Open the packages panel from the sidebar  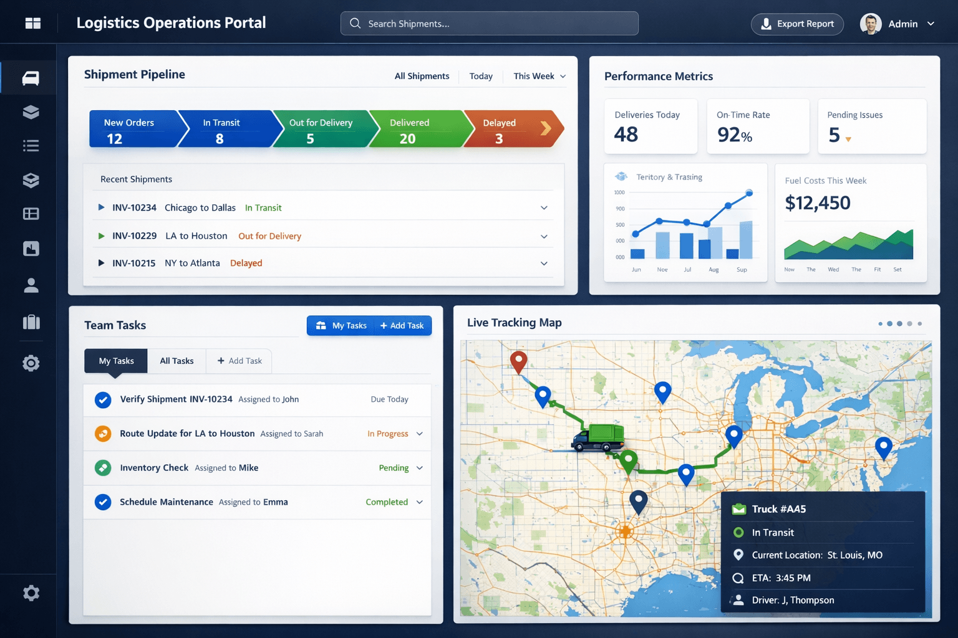31,112
